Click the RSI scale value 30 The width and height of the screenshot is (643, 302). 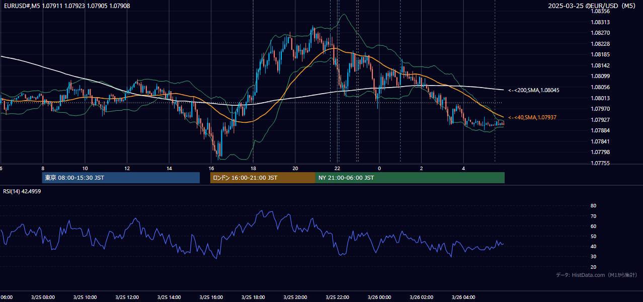coord(593,257)
